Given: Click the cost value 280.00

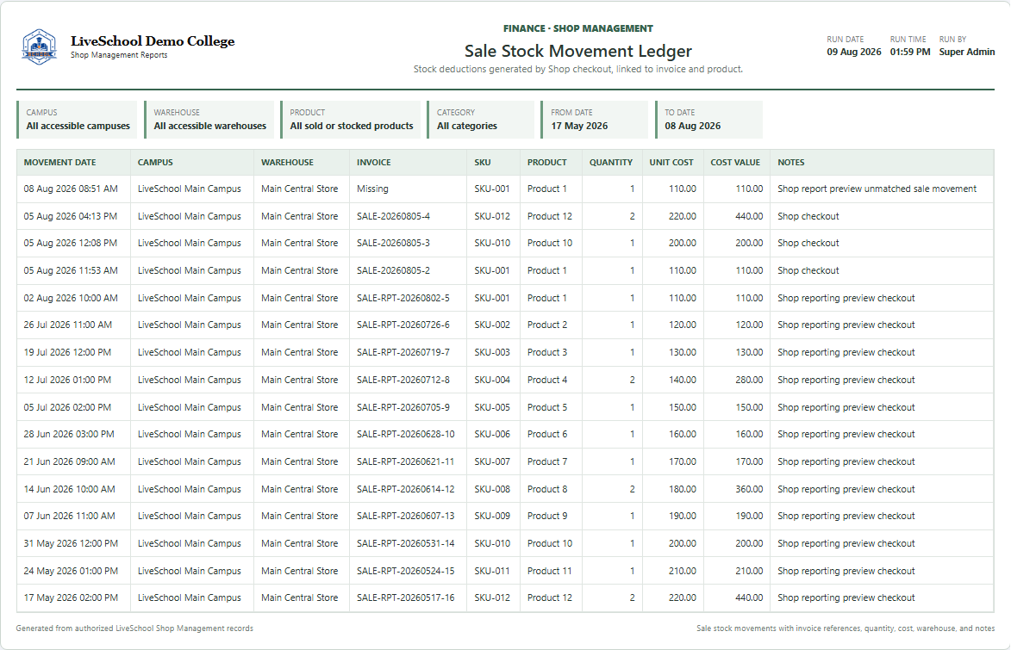Looking at the screenshot, I should click(x=749, y=380).
